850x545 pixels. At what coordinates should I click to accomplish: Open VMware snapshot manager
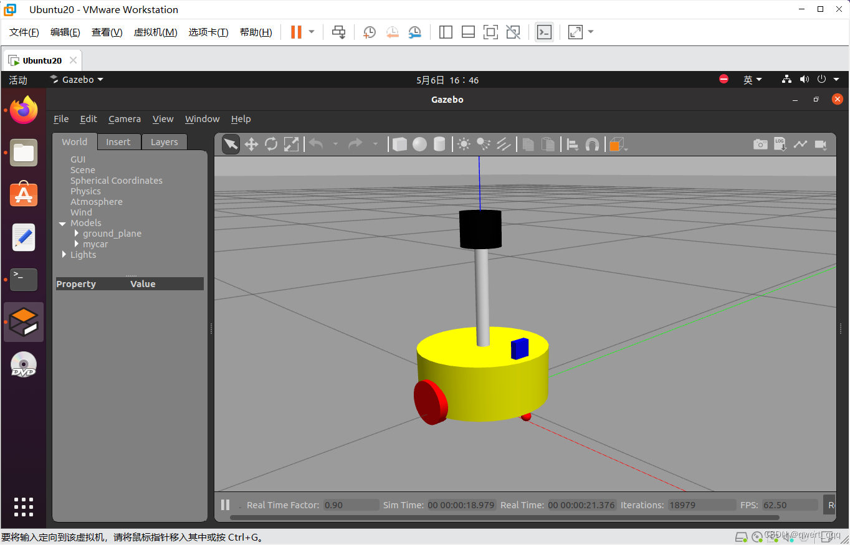tap(414, 32)
